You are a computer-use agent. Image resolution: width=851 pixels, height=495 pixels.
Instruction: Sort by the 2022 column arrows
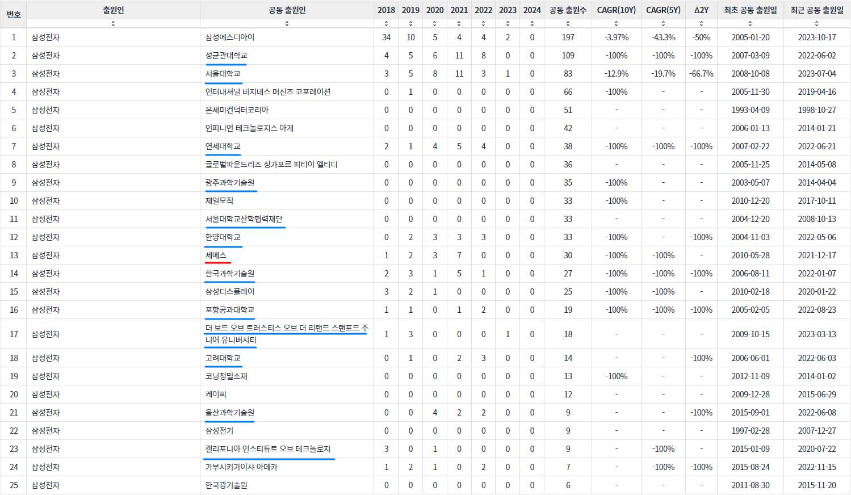[483, 24]
